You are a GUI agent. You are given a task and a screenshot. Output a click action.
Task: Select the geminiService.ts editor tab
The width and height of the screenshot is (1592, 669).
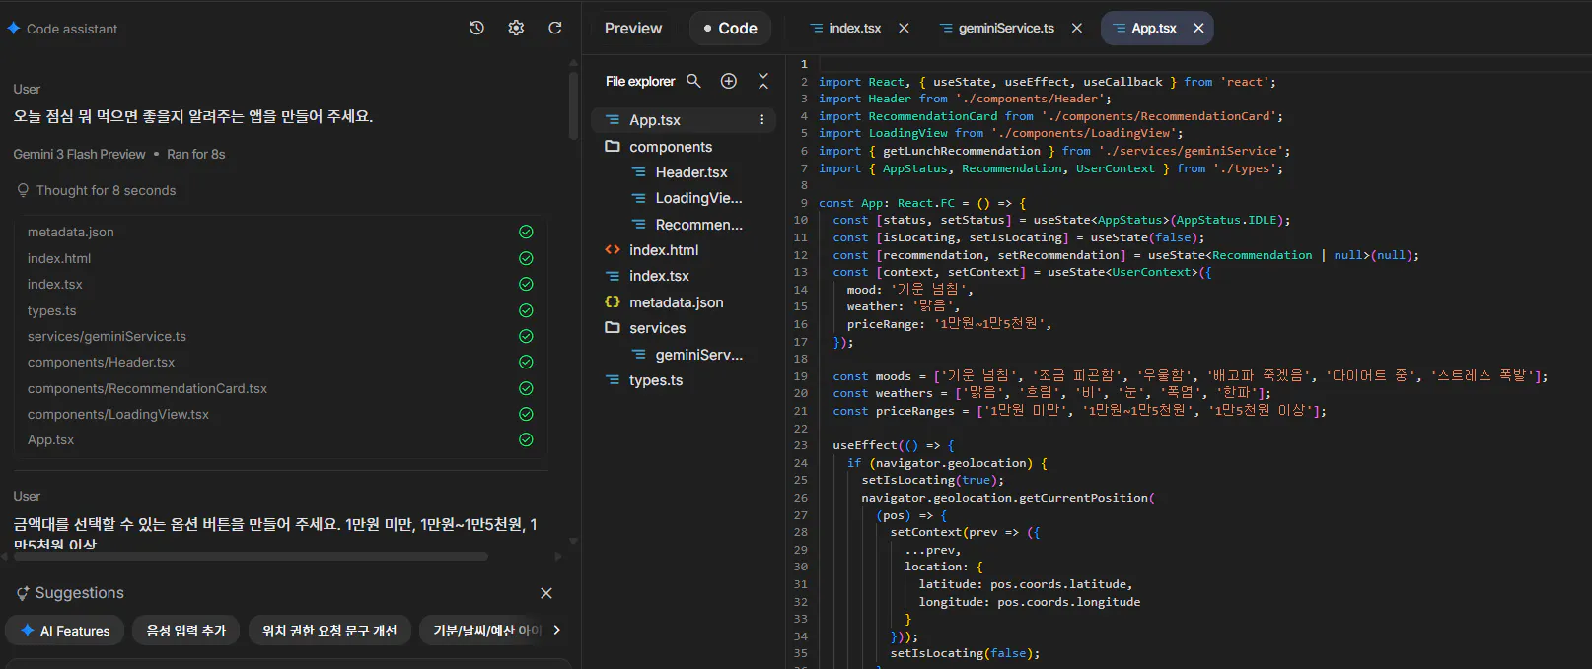pyautogui.click(x=1005, y=28)
